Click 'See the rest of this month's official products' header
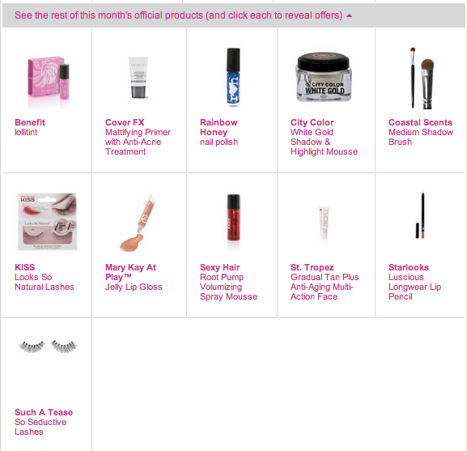 point(178,15)
